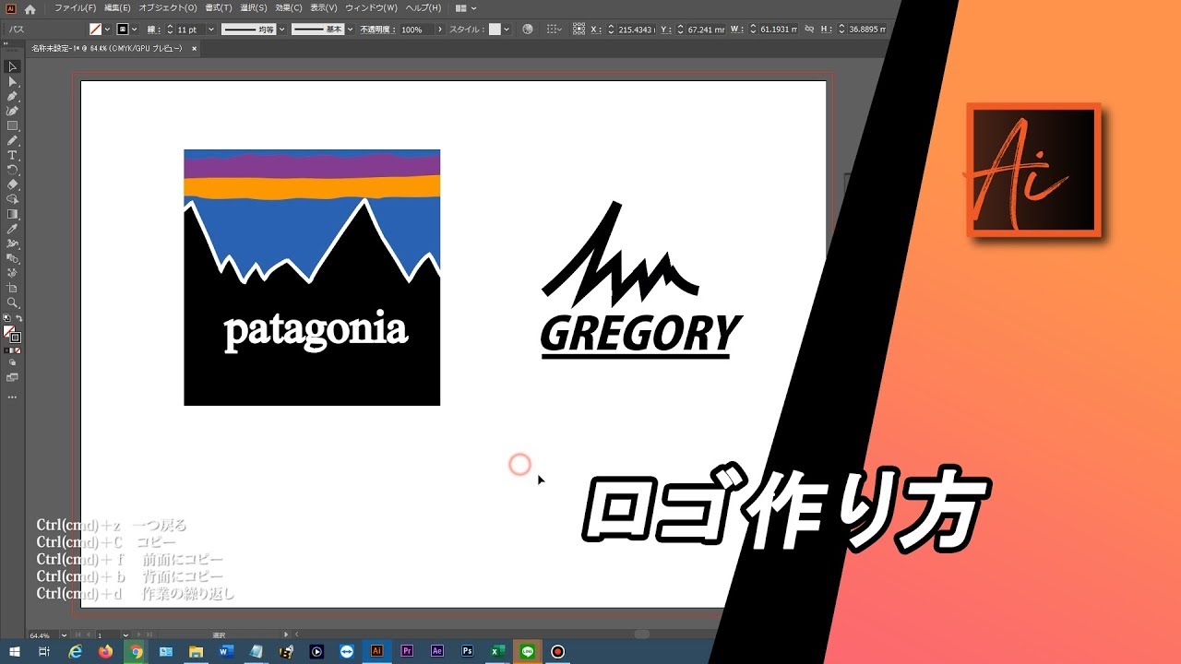Open the 選択(S) menu

pyautogui.click(x=254, y=8)
